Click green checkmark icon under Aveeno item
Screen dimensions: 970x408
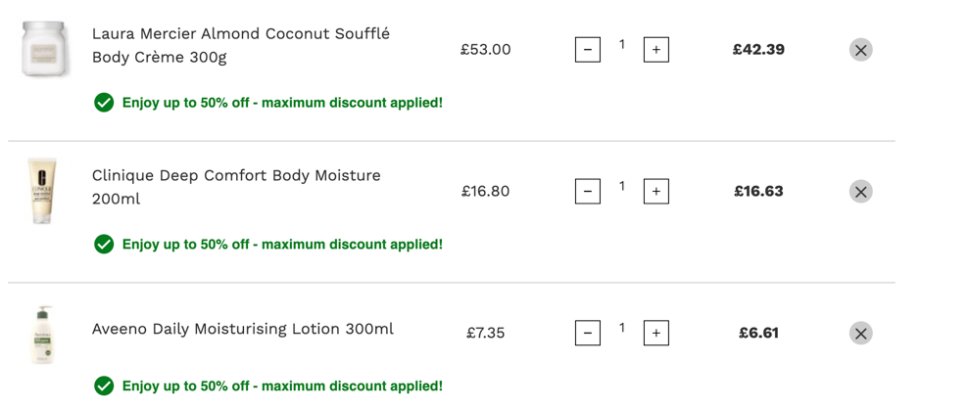click(104, 386)
